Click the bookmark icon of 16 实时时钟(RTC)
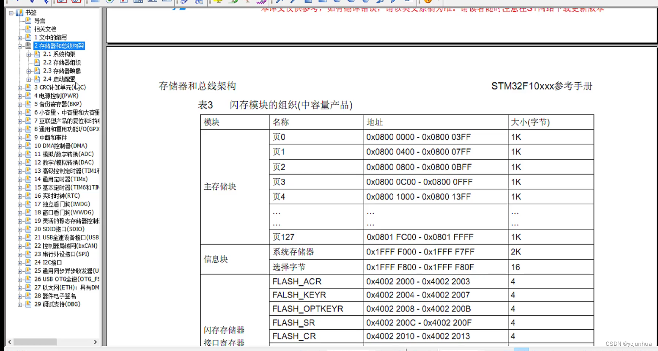 click(x=29, y=196)
